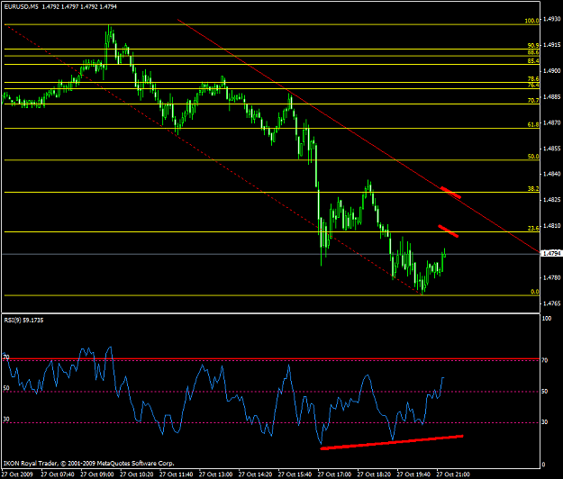The height and width of the screenshot is (479, 563).
Task: Select the thick red RSI divergence trendline
Action: pyautogui.click(x=392, y=442)
